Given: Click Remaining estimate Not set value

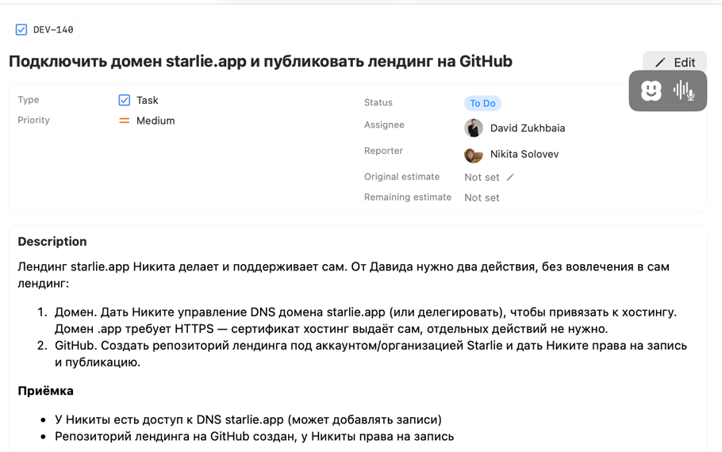Looking at the screenshot, I should 482,197.
